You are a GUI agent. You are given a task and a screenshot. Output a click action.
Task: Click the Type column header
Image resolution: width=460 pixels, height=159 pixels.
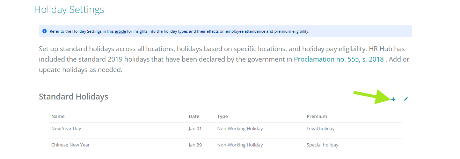(222, 116)
